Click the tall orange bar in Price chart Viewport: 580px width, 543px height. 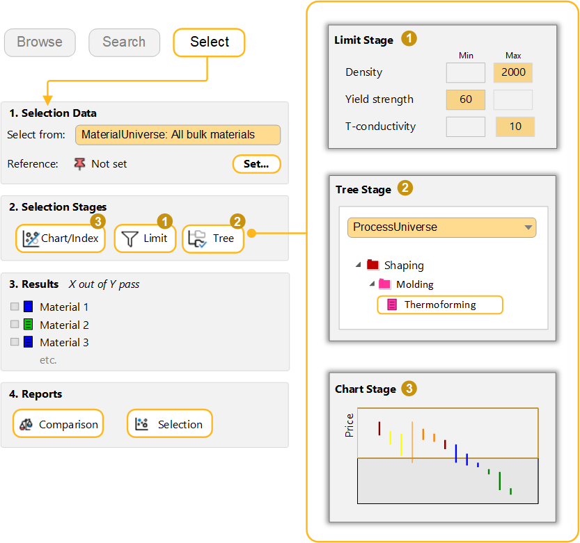click(412, 441)
